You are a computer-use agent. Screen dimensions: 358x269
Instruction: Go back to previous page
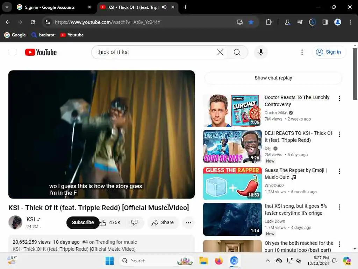click(8, 22)
